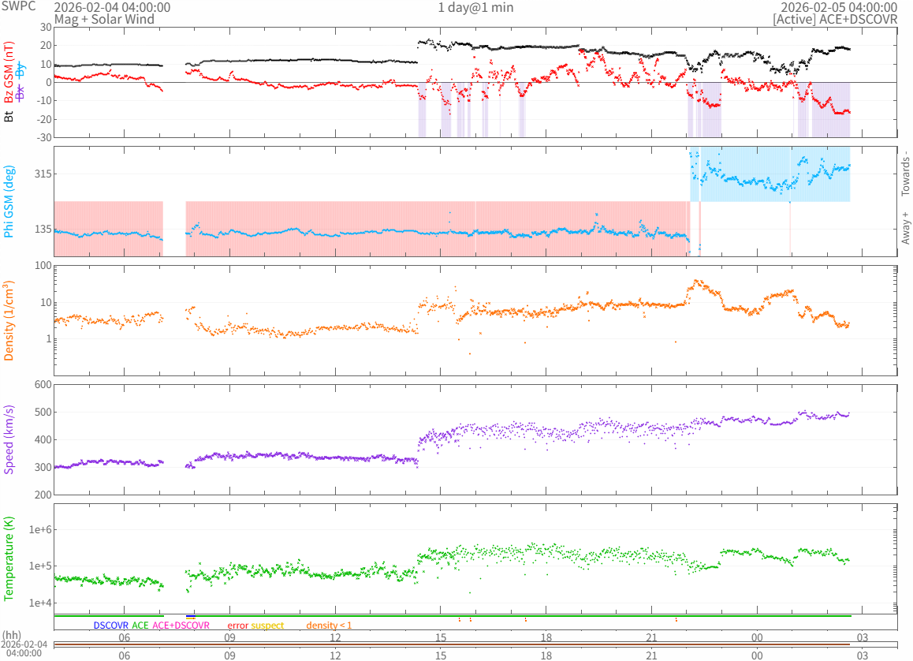Click the Away + sector label
The height and width of the screenshot is (661, 913).
[x=905, y=228]
